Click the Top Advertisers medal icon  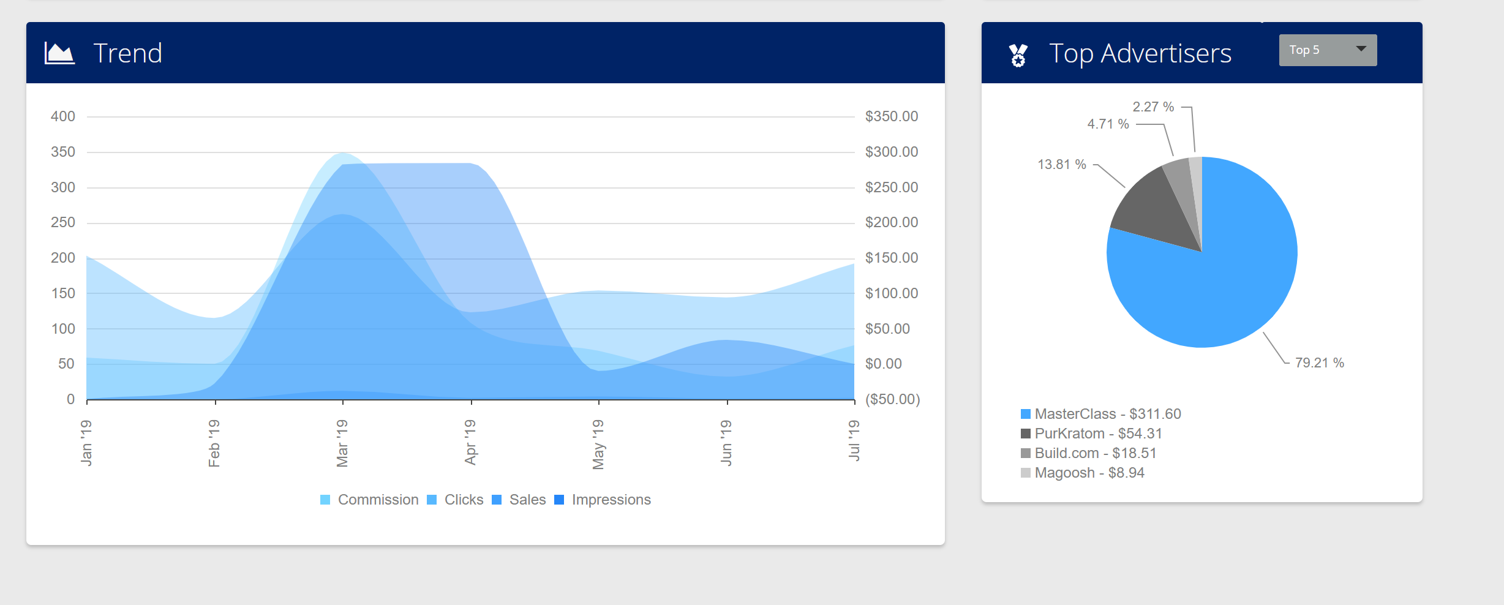(1018, 55)
